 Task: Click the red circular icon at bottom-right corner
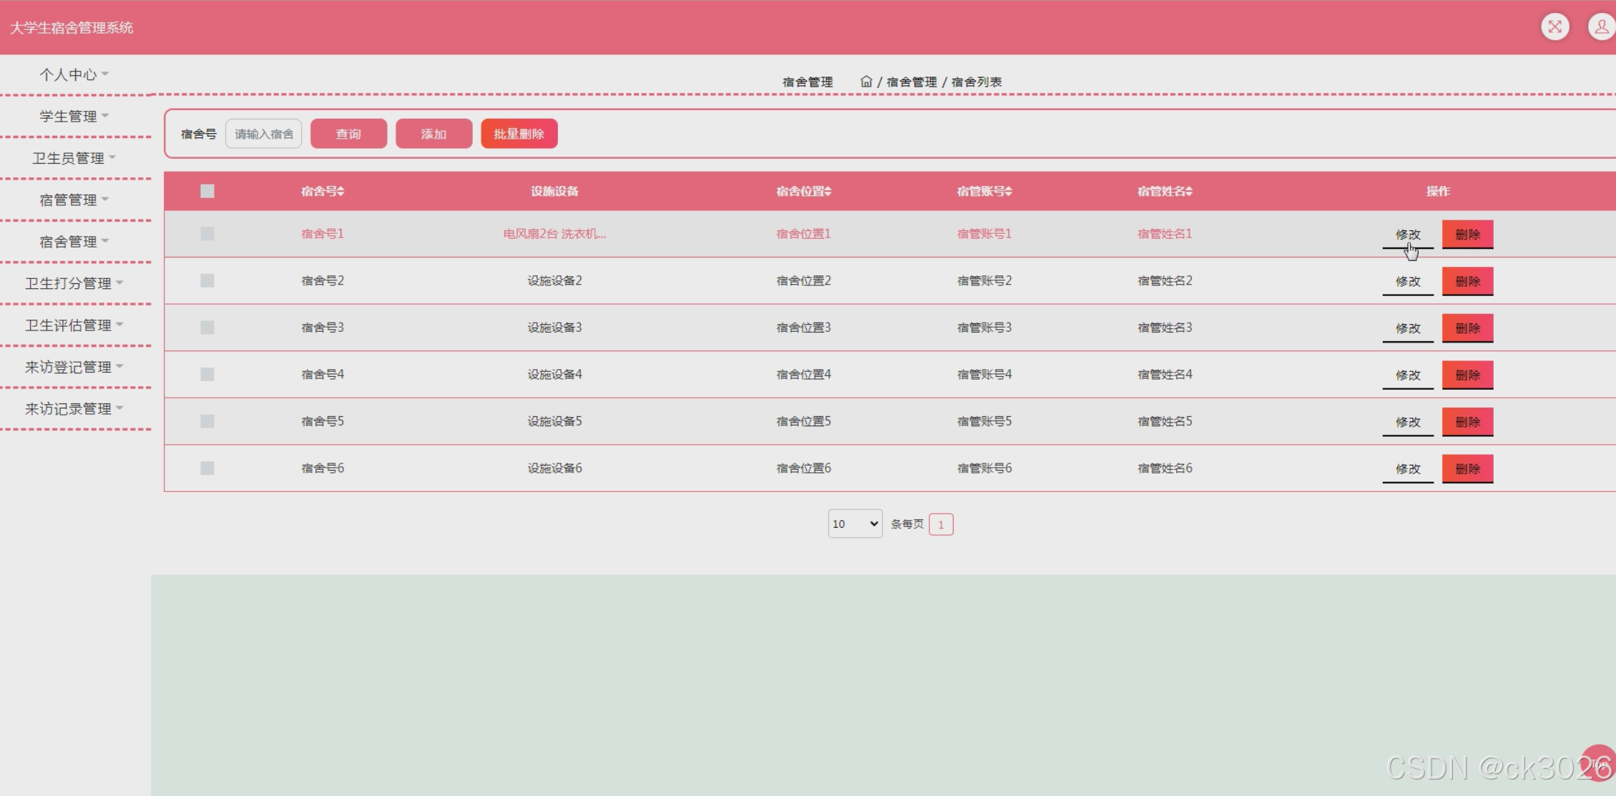1600,762
